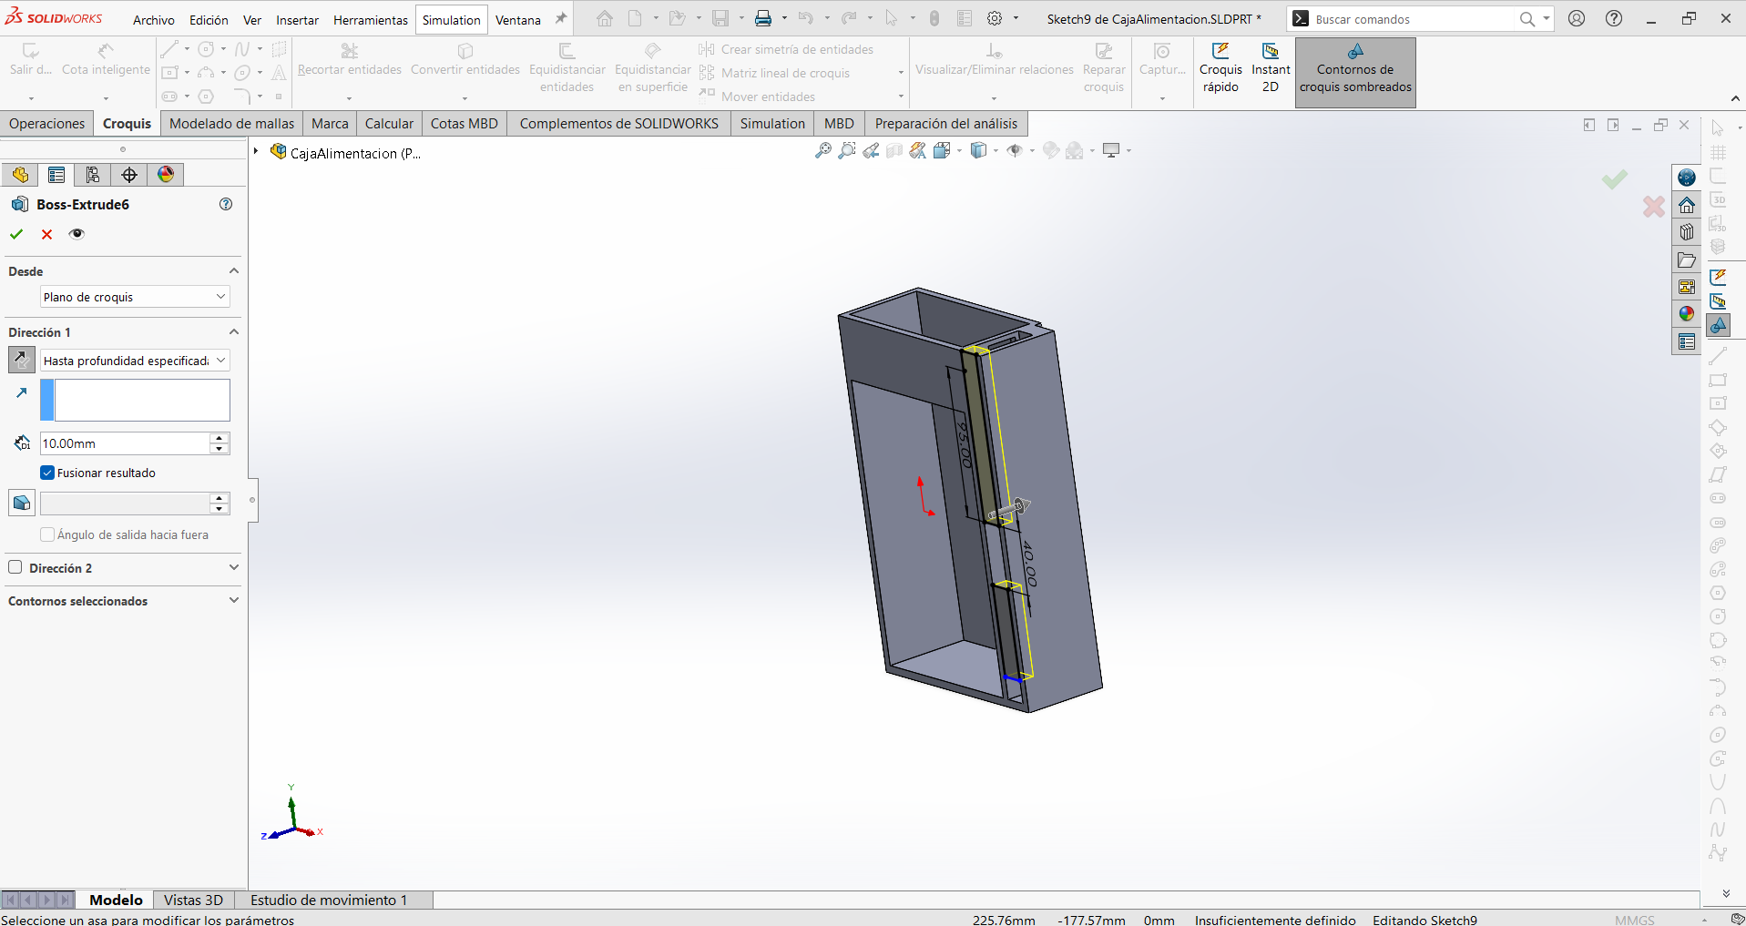Open SOLIDWORKS Resources task pane icon

[x=1687, y=205]
